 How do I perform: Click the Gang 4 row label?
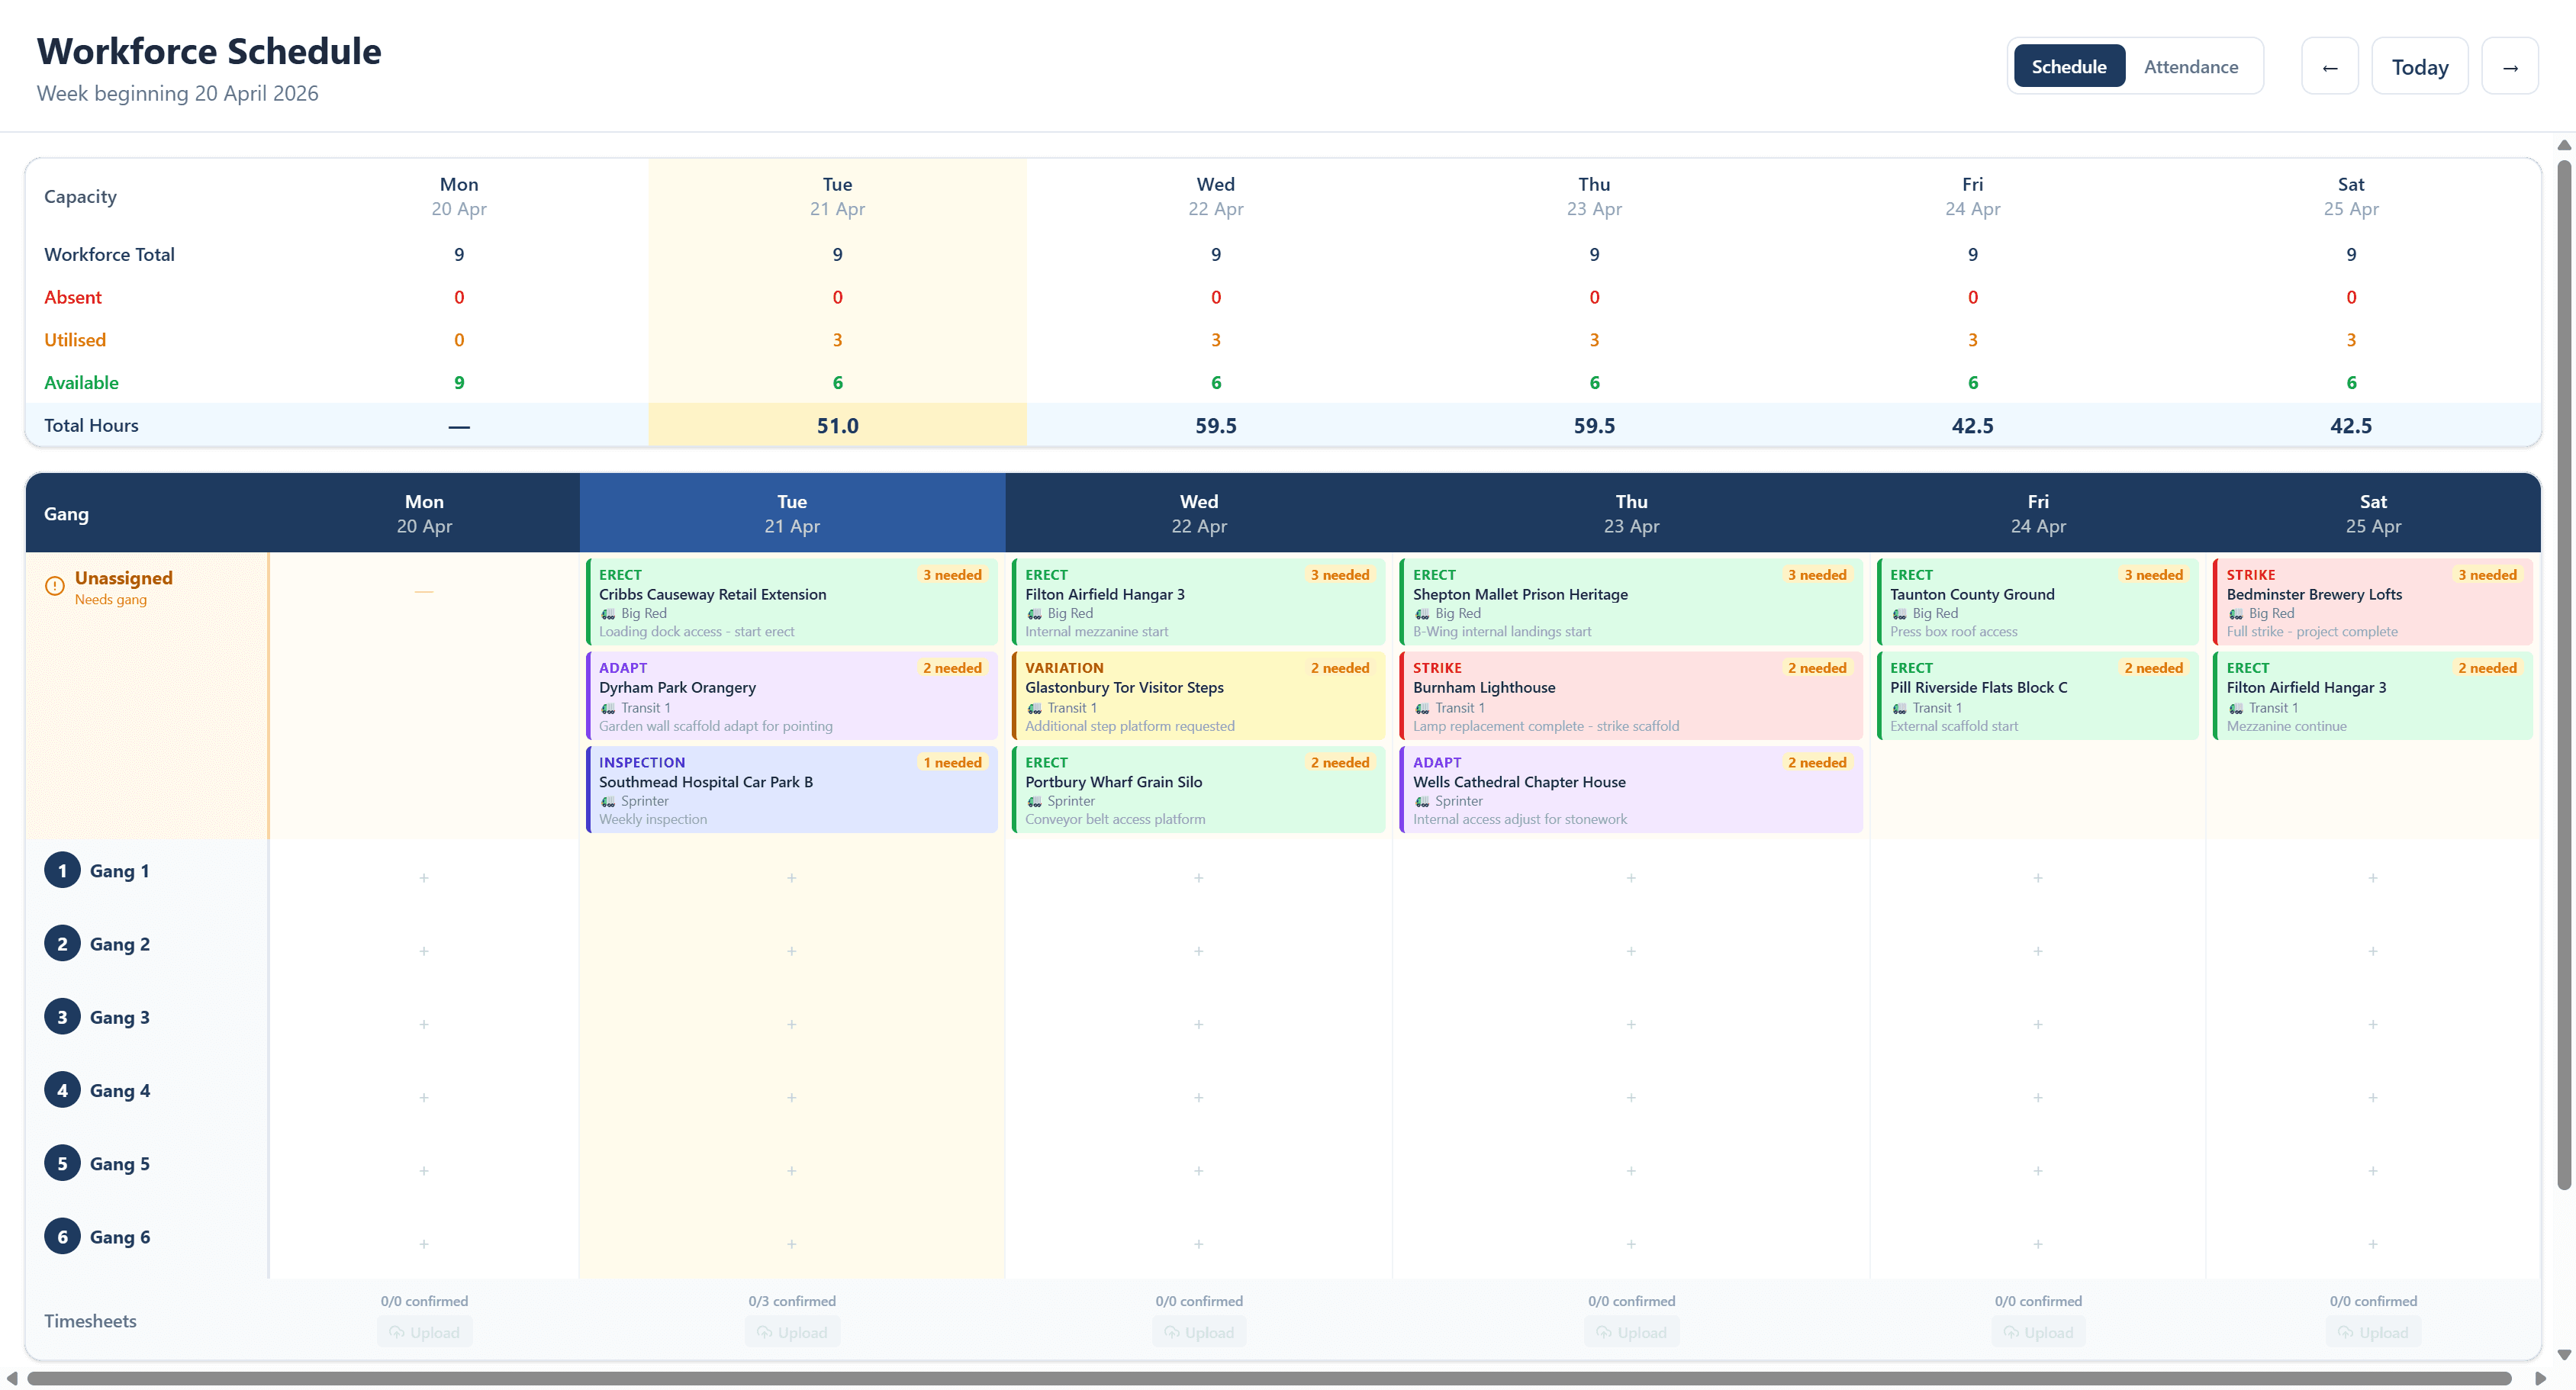point(120,1090)
